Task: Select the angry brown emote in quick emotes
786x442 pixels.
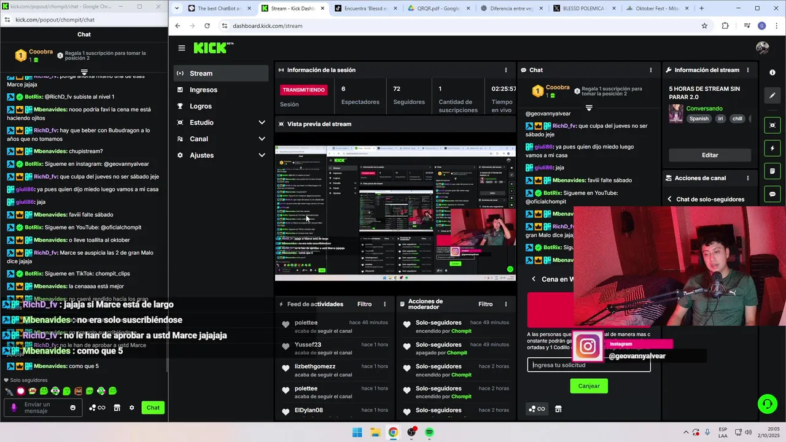Action: [x=78, y=391]
